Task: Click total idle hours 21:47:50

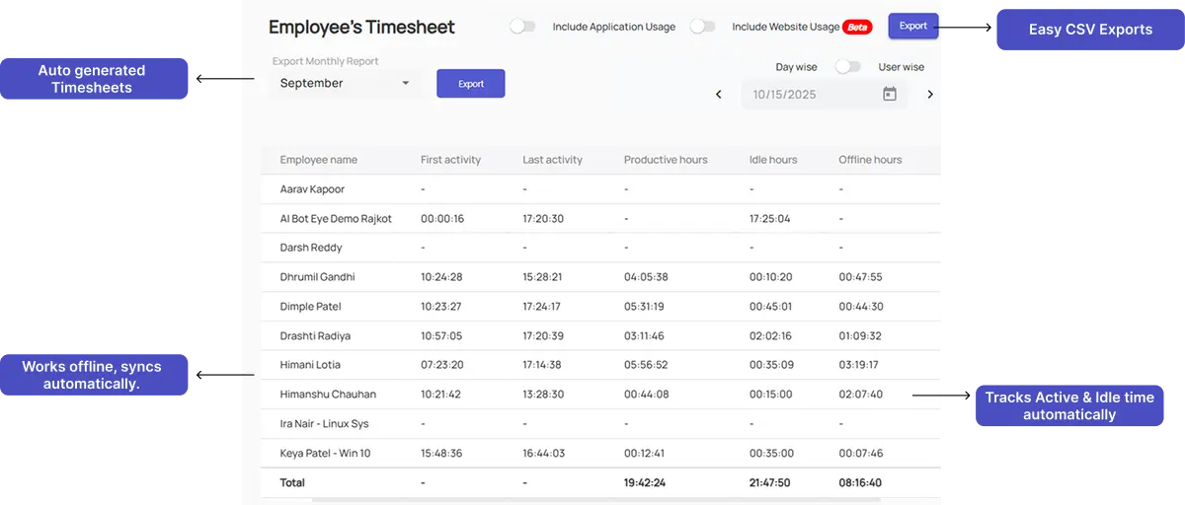Action: (x=771, y=483)
